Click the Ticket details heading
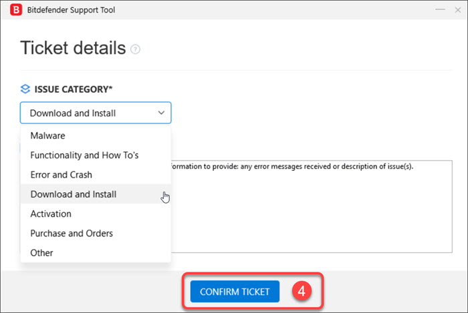The width and height of the screenshot is (468, 313). [x=73, y=48]
